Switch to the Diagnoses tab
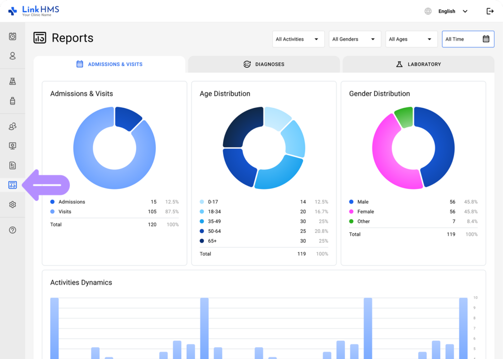Viewport: 503px width, 359px height. coord(264,64)
